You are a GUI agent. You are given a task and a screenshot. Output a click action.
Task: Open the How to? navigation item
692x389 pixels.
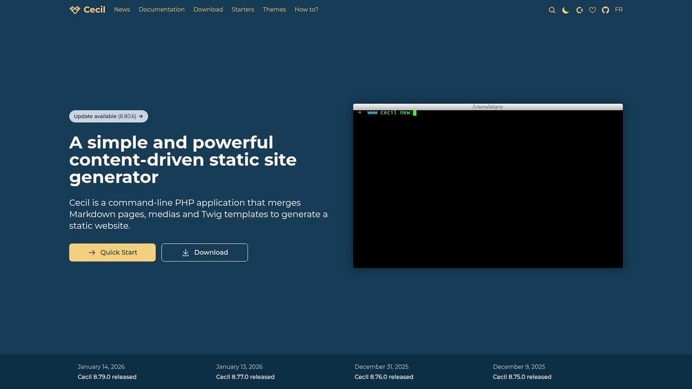(306, 9)
